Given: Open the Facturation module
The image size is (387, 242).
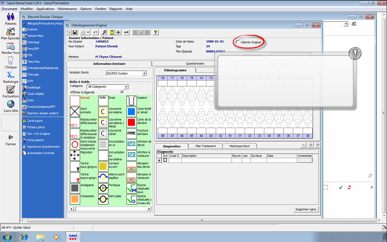Looking at the screenshot, I should 11,90.
